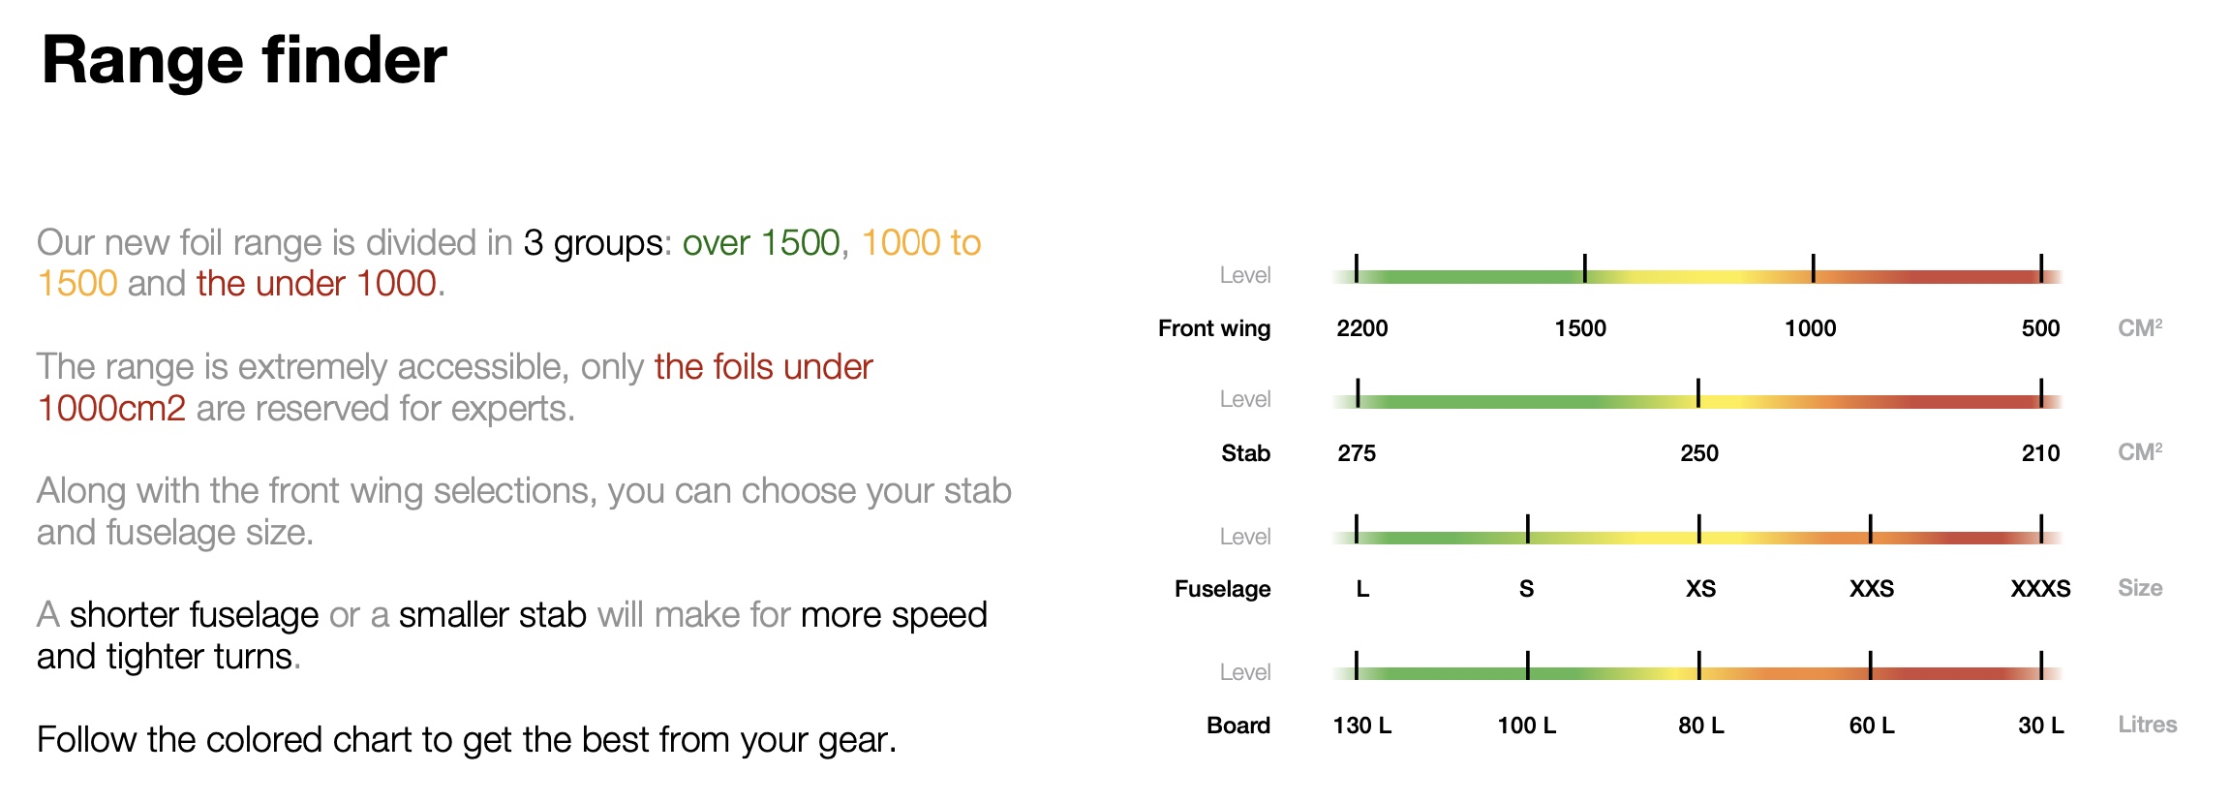Screen dimensions: 2231x804
Task: Click the "Board" row label
Action: [x=1238, y=726]
